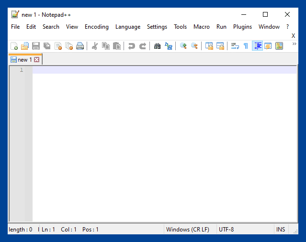Open the Run menu
Image resolution: width=306 pixels, height=242 pixels.
[x=221, y=27]
